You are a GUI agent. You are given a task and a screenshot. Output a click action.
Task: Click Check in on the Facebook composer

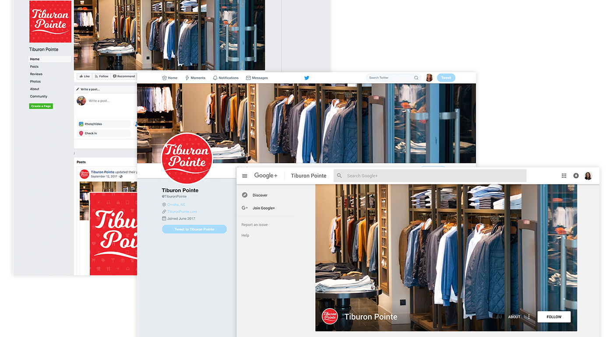tap(104, 133)
